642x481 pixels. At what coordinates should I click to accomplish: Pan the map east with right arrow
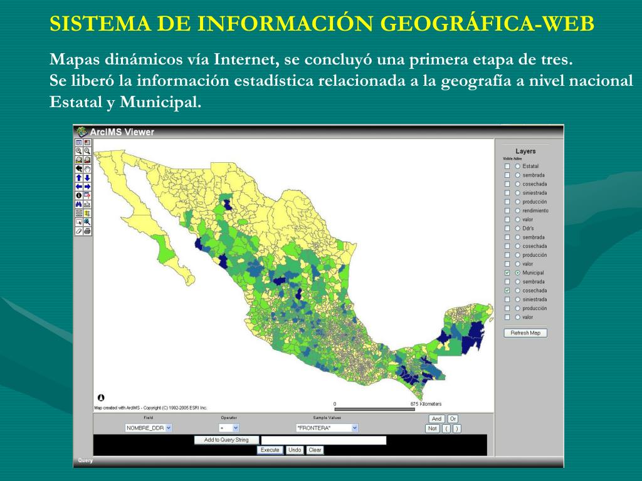click(87, 187)
